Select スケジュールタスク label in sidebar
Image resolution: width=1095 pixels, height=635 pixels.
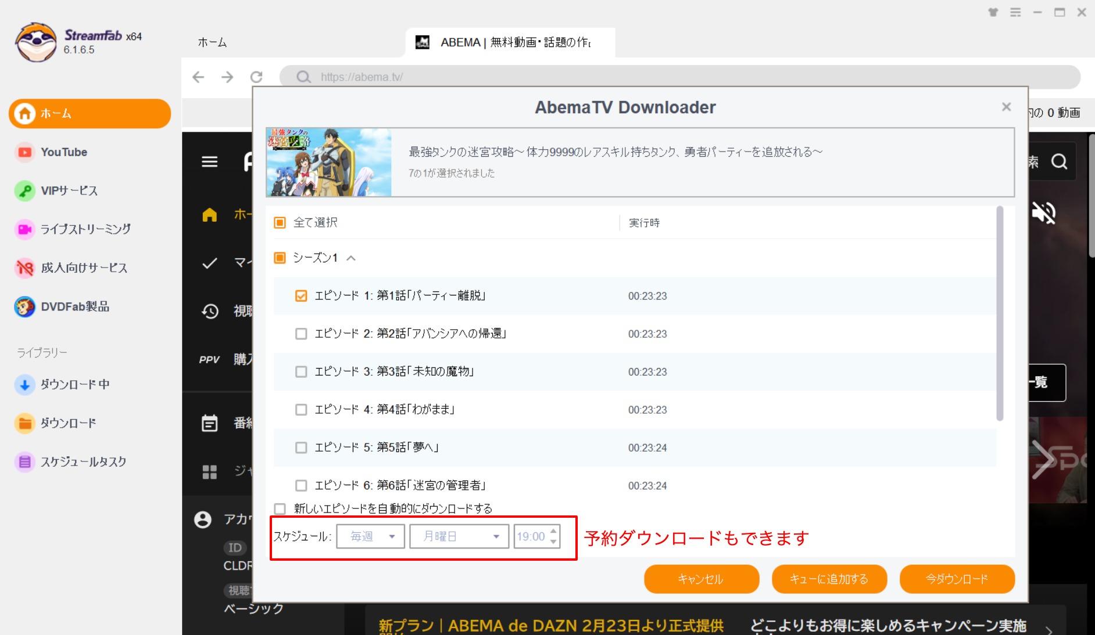tap(83, 462)
